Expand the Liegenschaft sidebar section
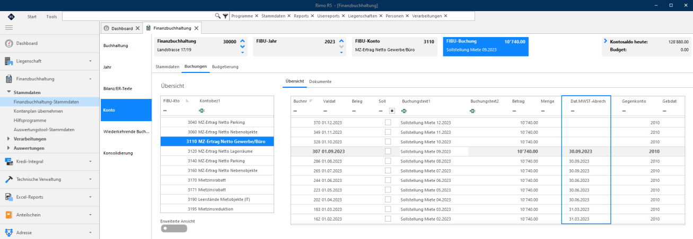Viewport: 693px width, 239px height. (90, 61)
